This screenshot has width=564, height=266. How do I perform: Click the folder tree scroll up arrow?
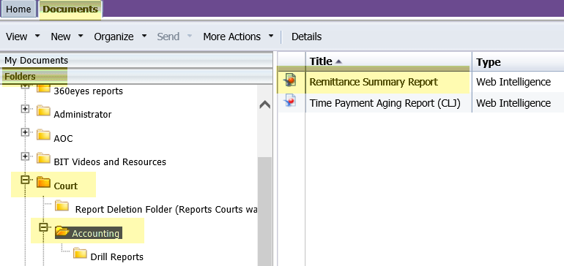click(265, 104)
